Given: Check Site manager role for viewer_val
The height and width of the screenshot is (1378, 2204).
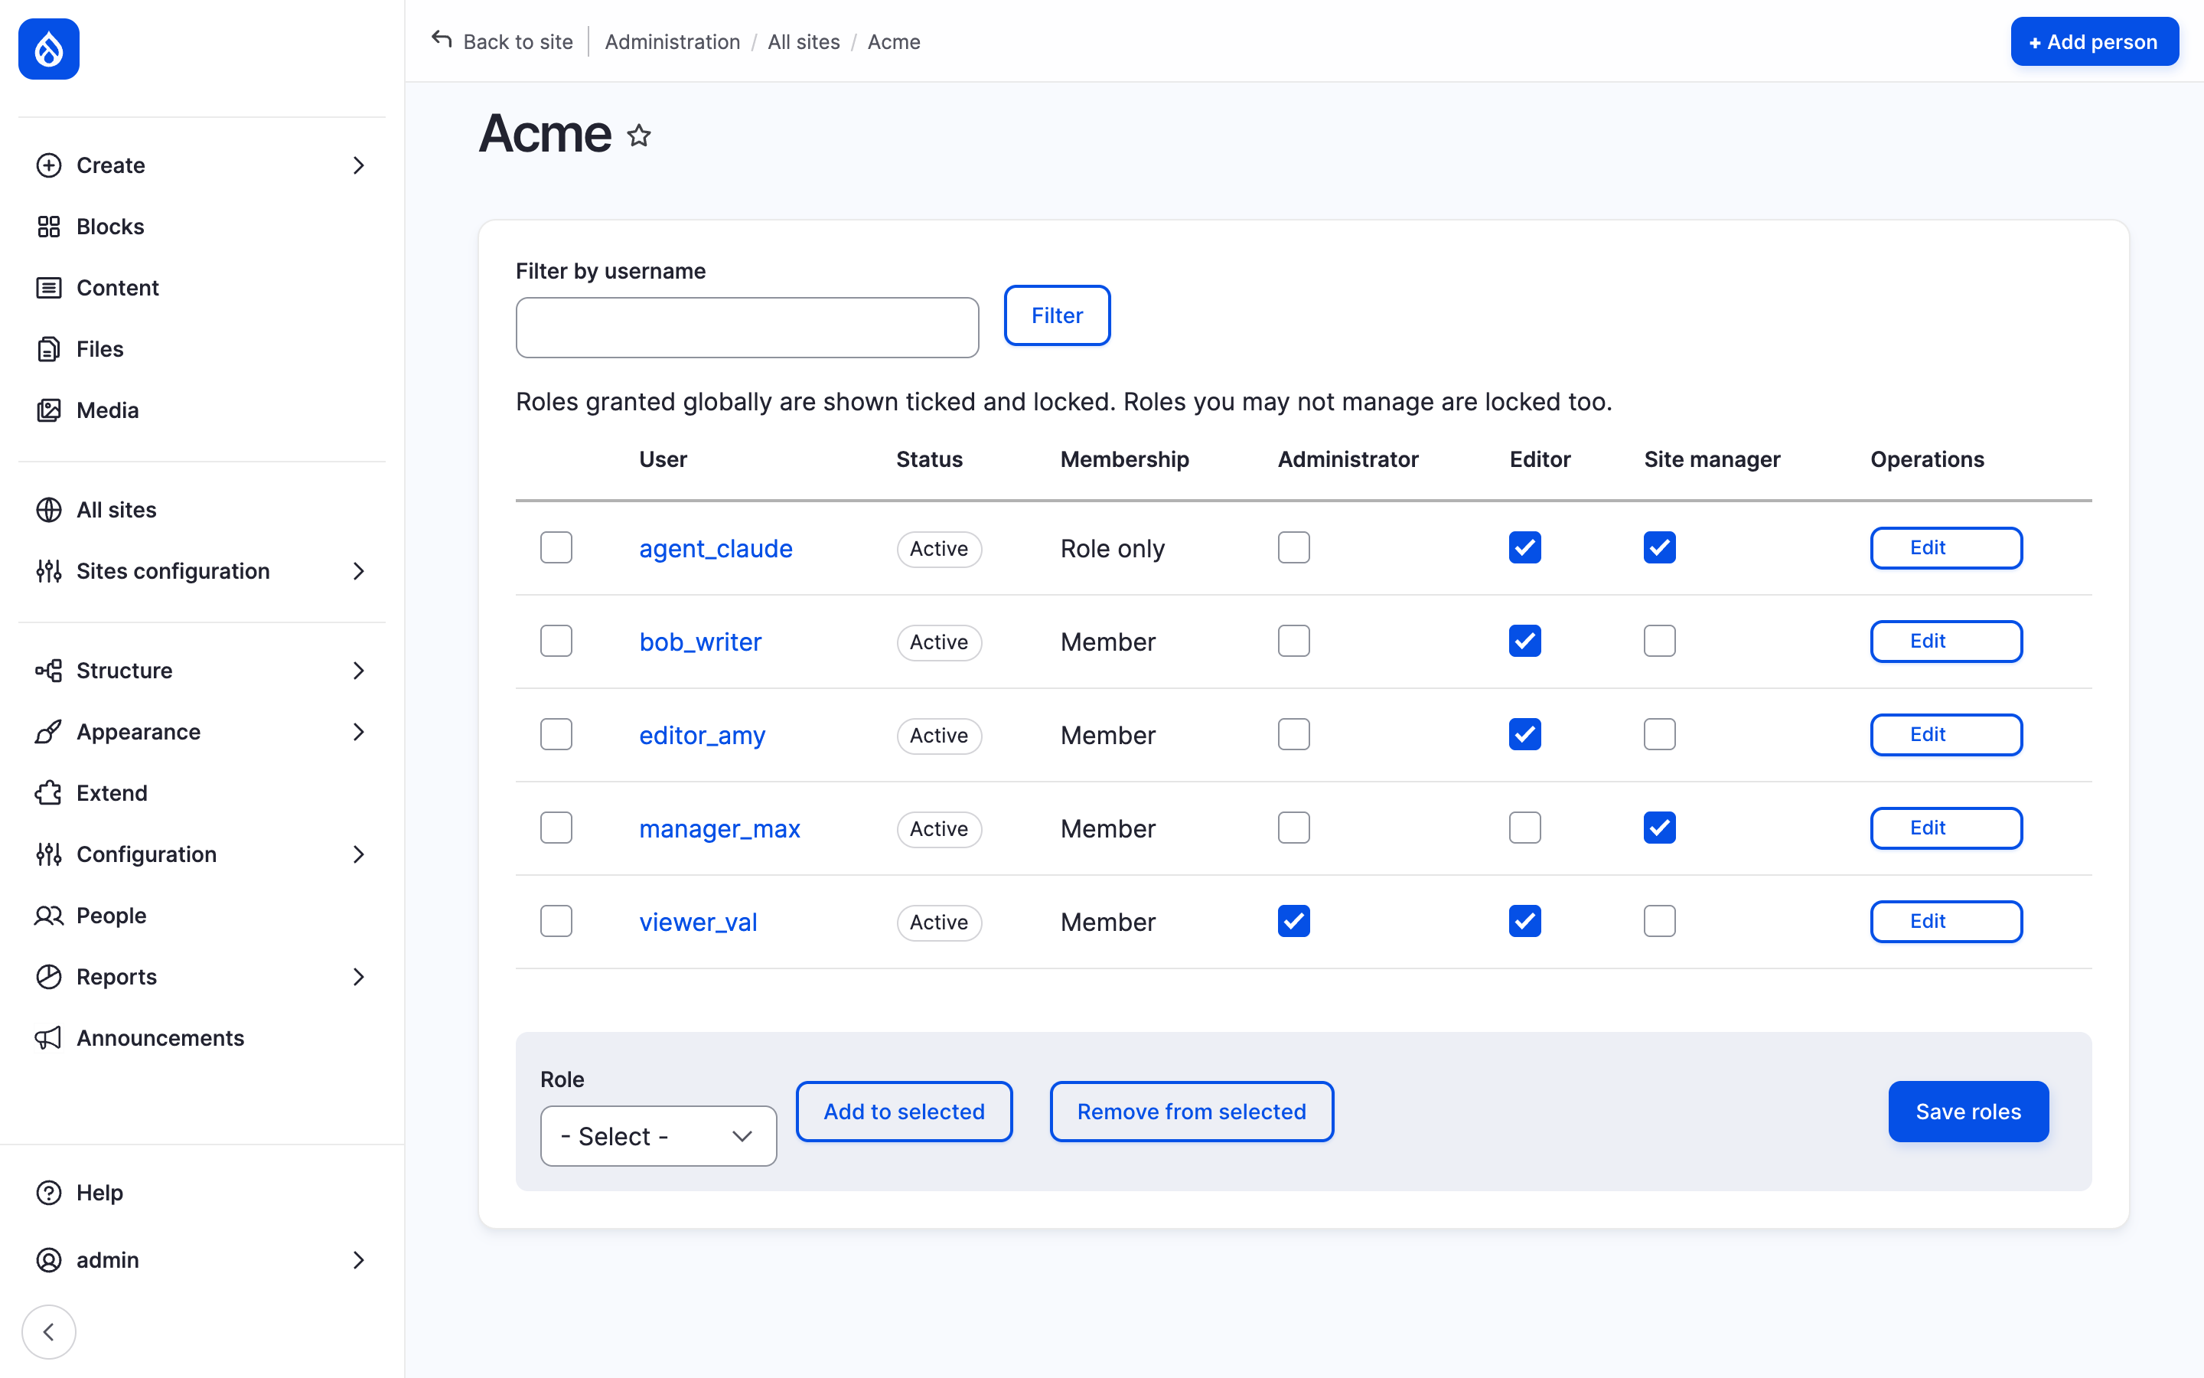Looking at the screenshot, I should click(x=1659, y=922).
